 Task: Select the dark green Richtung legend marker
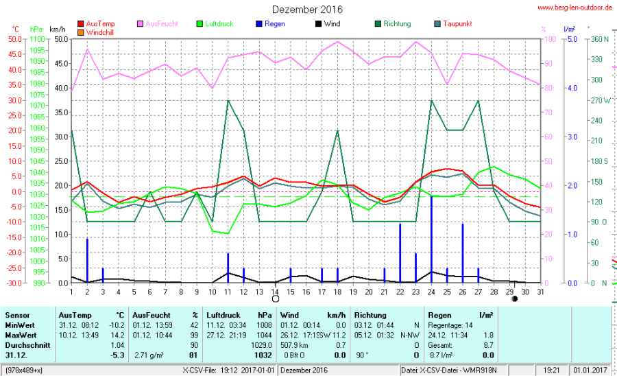tap(378, 24)
